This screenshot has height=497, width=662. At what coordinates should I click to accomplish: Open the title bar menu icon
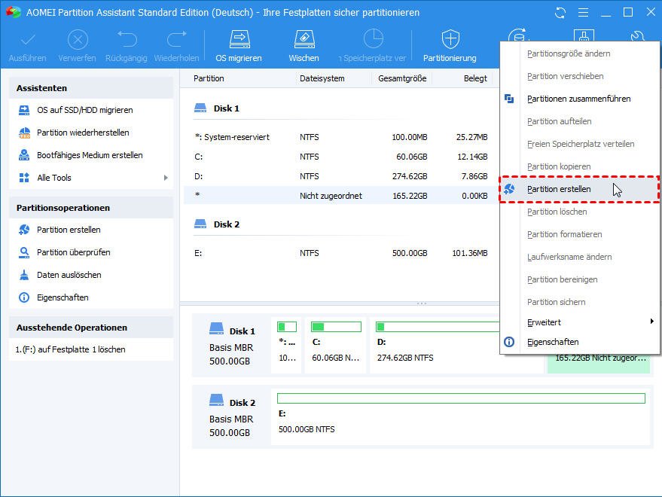pos(582,13)
